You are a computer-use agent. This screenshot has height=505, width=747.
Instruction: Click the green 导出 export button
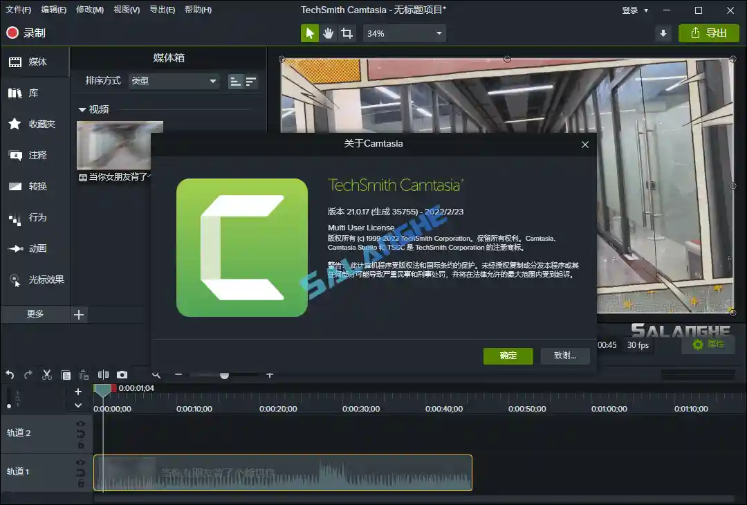coord(708,33)
